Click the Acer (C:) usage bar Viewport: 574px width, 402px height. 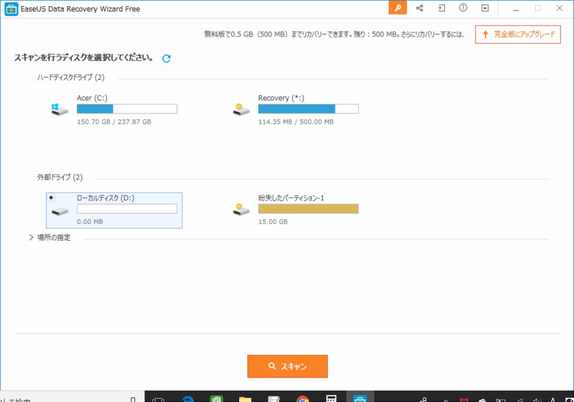click(x=127, y=109)
